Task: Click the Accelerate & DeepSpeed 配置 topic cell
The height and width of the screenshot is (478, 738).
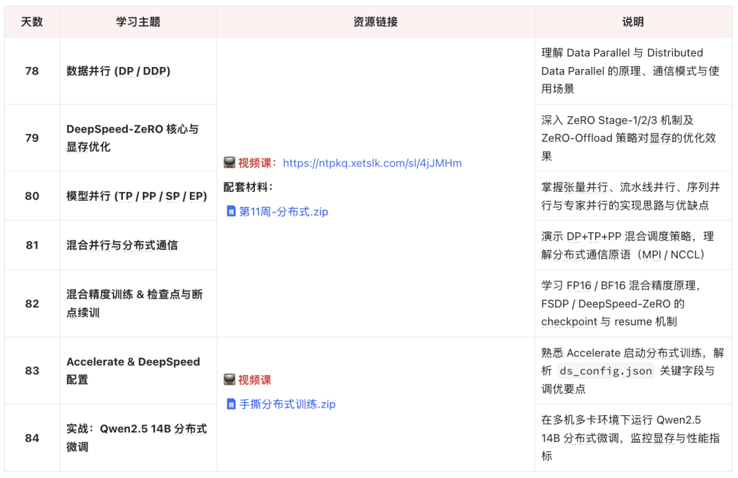Action: [x=133, y=371]
